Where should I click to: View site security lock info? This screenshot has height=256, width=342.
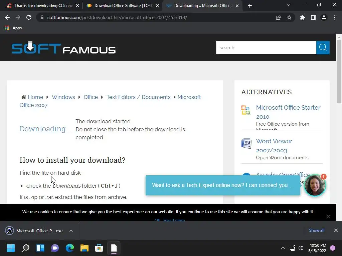point(42,17)
